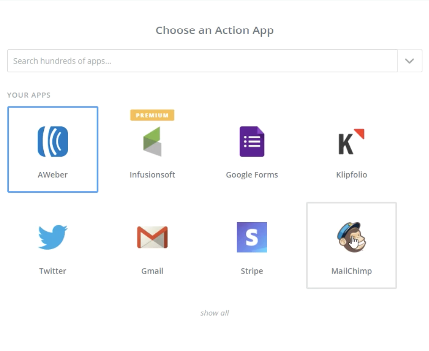Pick the Google Forms icon
429x351 pixels.
click(252, 141)
